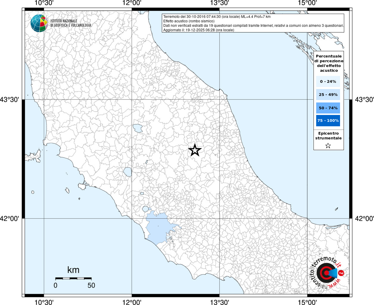Click the INGV globe logo icon
The width and height of the screenshot is (374, 305).
pos(39,23)
